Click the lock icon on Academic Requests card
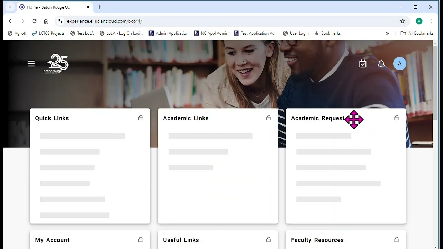Screen dimensions: 443x249 pyautogui.click(x=397, y=118)
